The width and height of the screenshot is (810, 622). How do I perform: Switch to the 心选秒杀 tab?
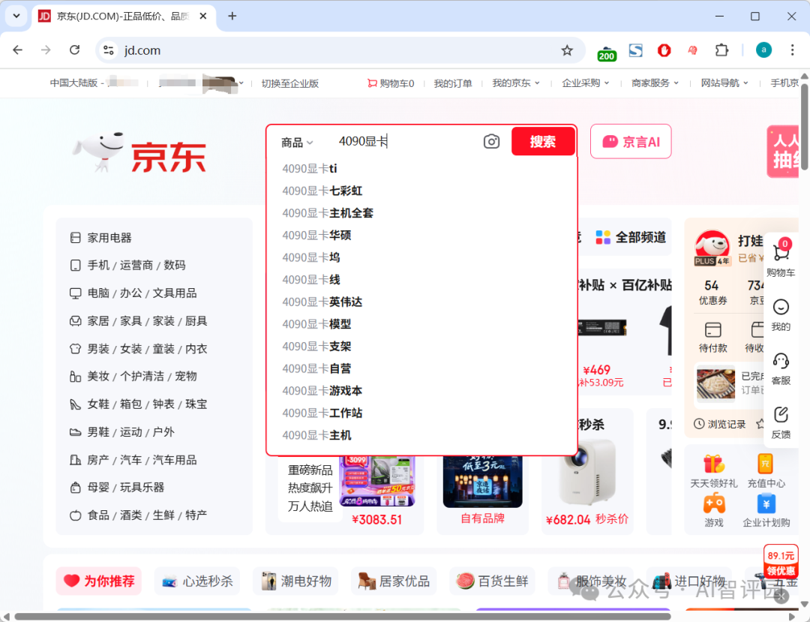[x=197, y=581]
